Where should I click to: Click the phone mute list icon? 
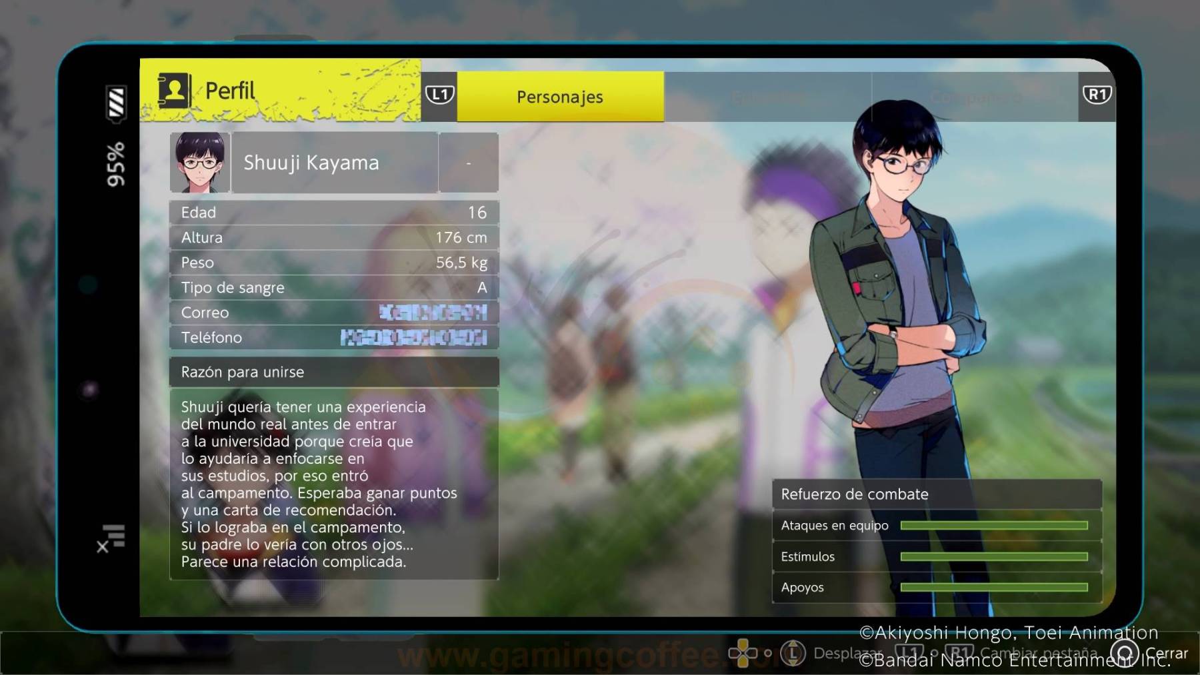[111, 538]
